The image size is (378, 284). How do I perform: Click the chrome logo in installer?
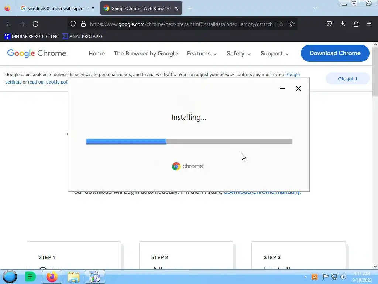pyautogui.click(x=187, y=166)
